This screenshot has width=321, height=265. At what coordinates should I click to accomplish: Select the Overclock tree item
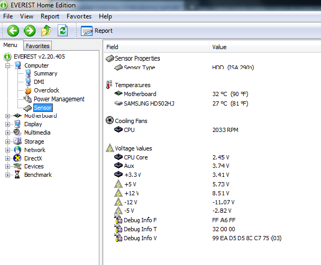tap(47, 90)
